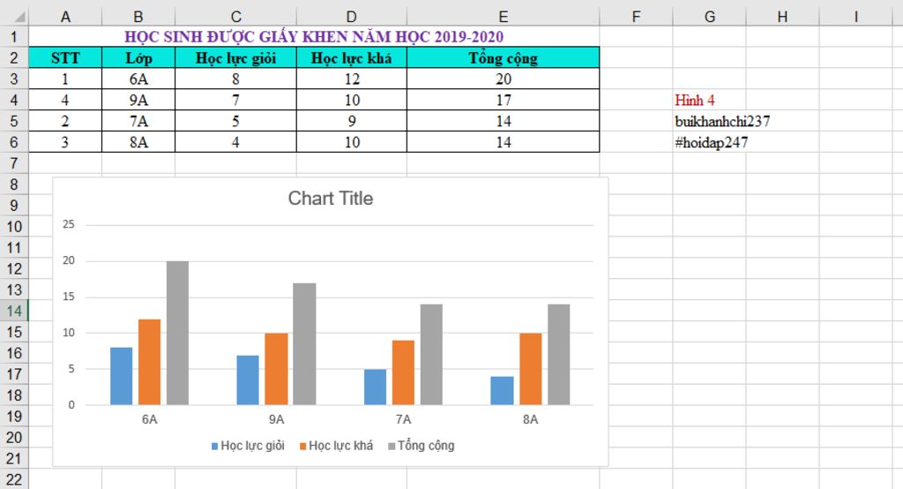This screenshot has height=489, width=903.
Task: Click 'Học lực khá' legend entry
Action: pyautogui.click(x=336, y=445)
